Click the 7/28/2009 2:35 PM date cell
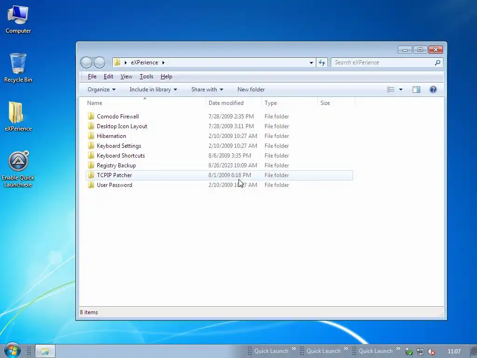Screen dimensions: 477x358 tap(231, 116)
